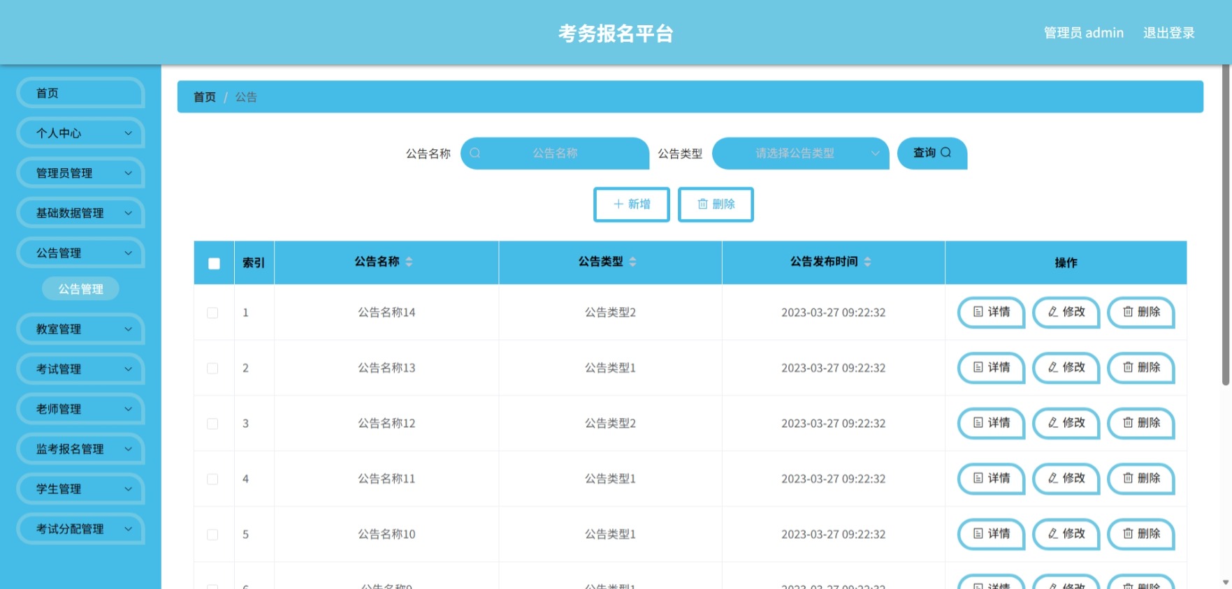
Task: Sort table by 公告发布时间 column arrows
Action: [x=867, y=262]
